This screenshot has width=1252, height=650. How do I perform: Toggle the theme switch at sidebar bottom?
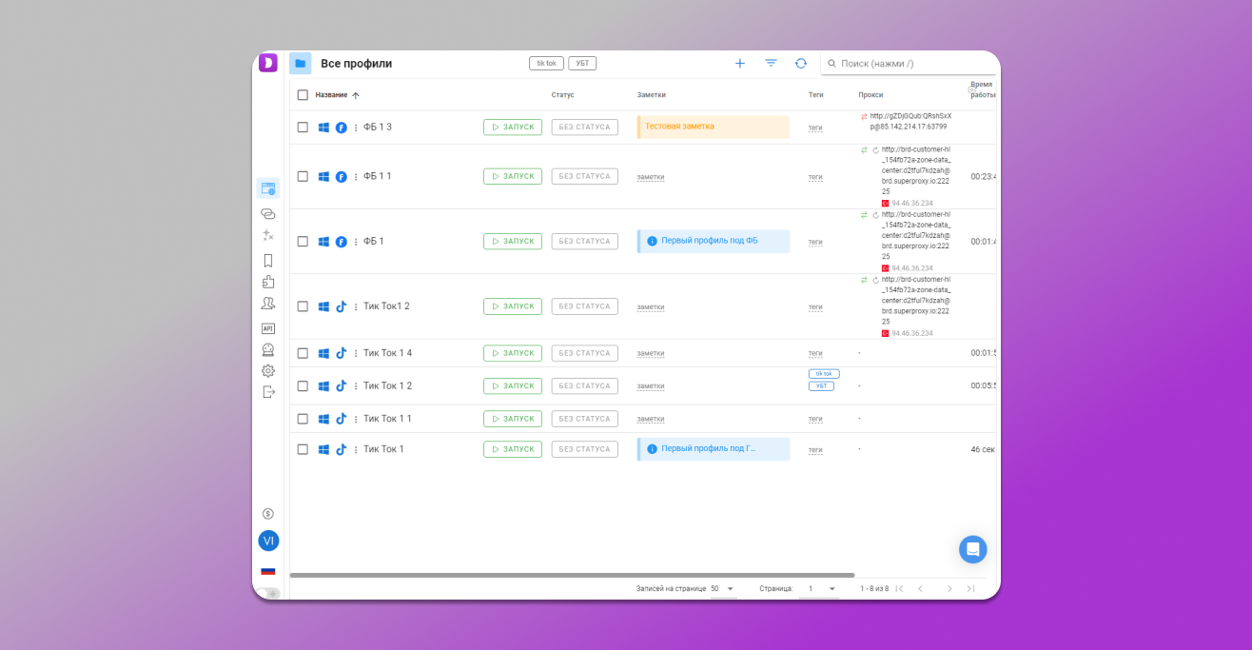[269, 593]
